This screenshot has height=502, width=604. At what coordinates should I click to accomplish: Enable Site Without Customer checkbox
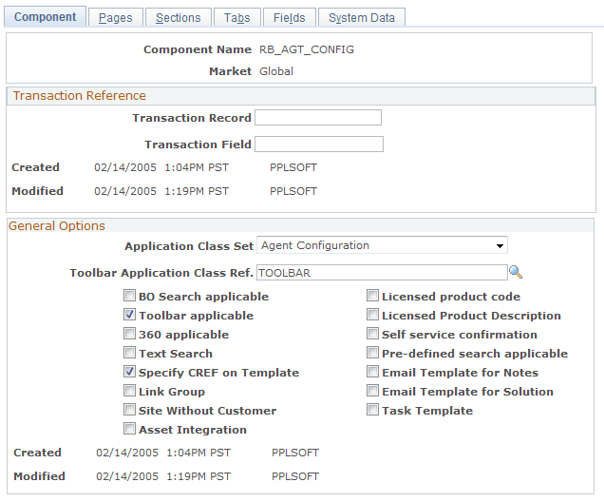[x=129, y=410]
